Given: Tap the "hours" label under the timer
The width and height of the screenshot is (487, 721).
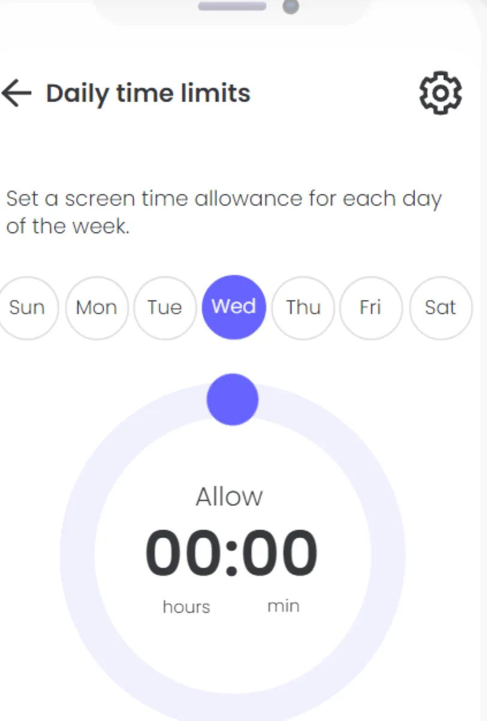Looking at the screenshot, I should pyautogui.click(x=187, y=606).
